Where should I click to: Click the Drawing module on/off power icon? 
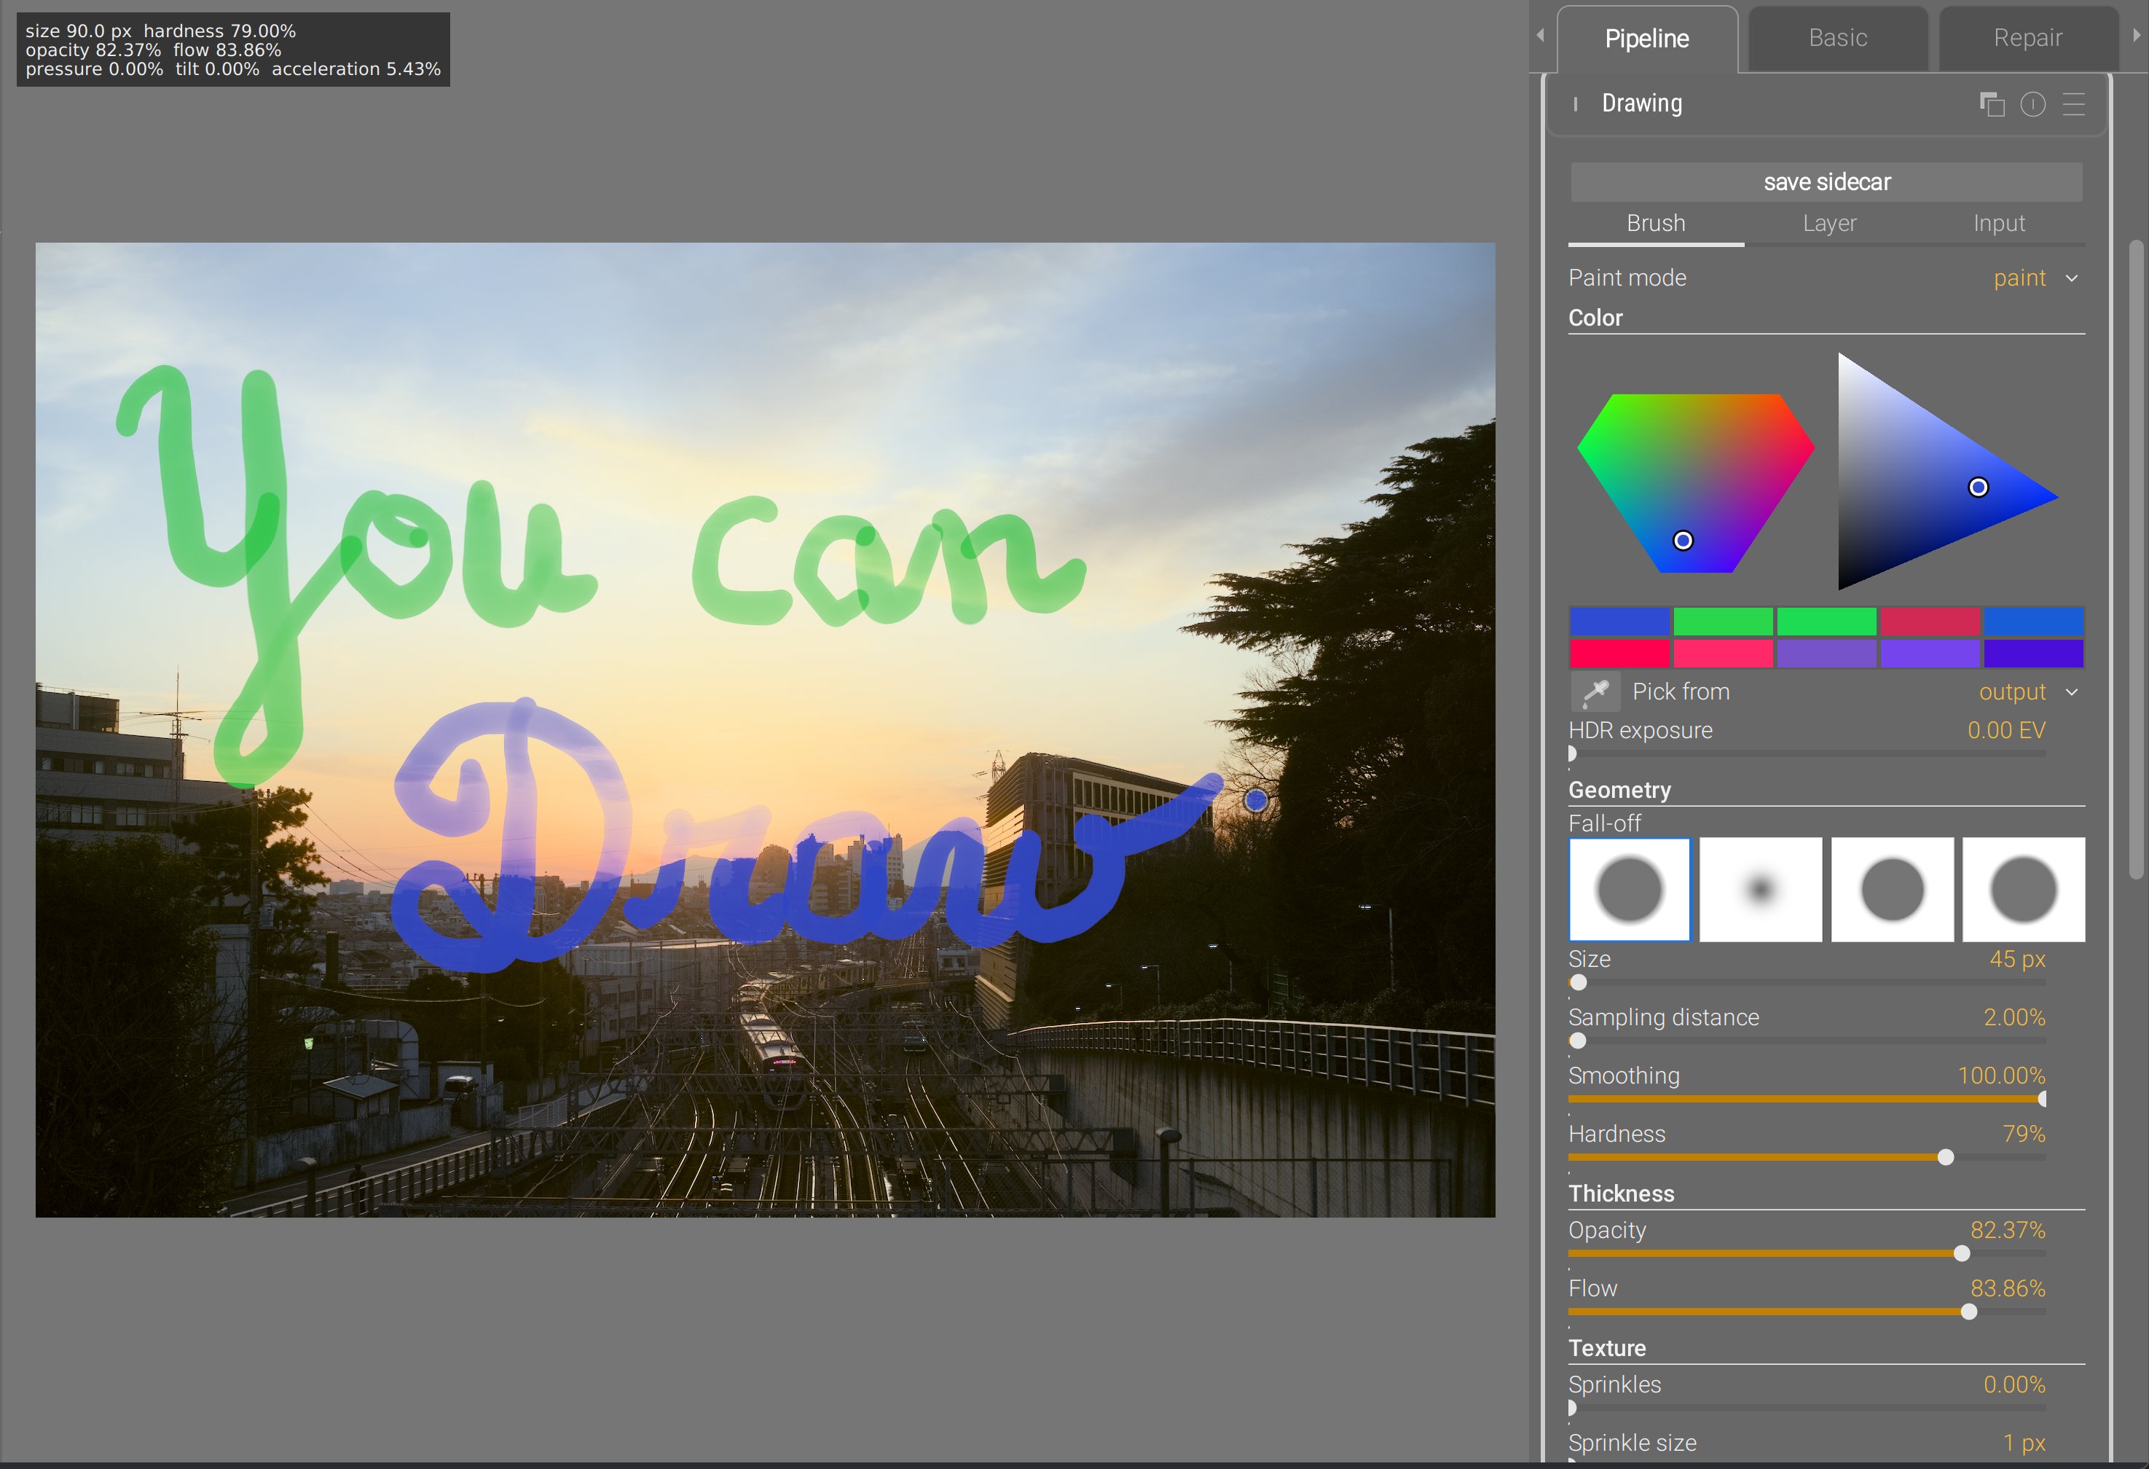(2032, 103)
